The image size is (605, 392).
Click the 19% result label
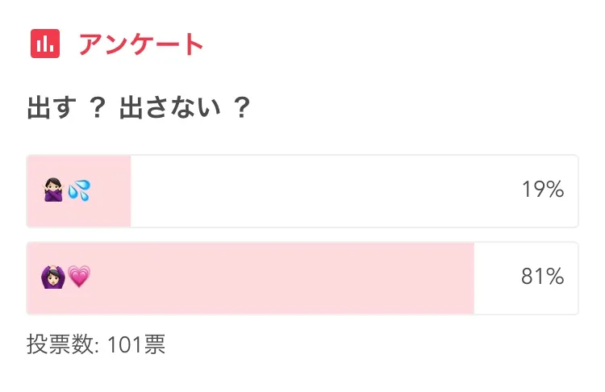click(x=542, y=191)
